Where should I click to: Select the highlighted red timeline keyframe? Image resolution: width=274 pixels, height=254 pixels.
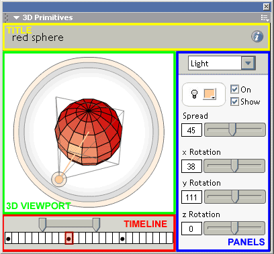(68, 238)
